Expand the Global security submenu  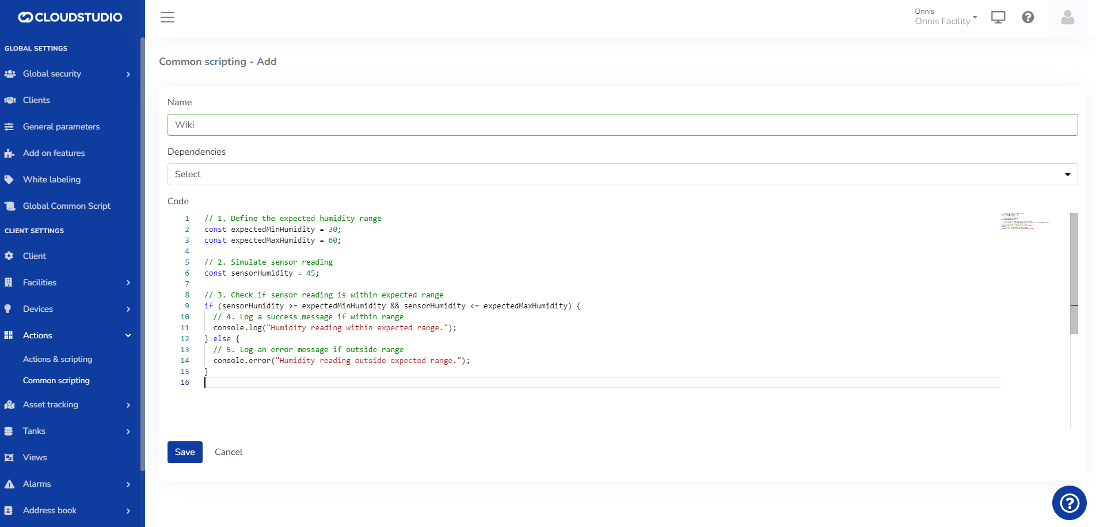point(128,74)
